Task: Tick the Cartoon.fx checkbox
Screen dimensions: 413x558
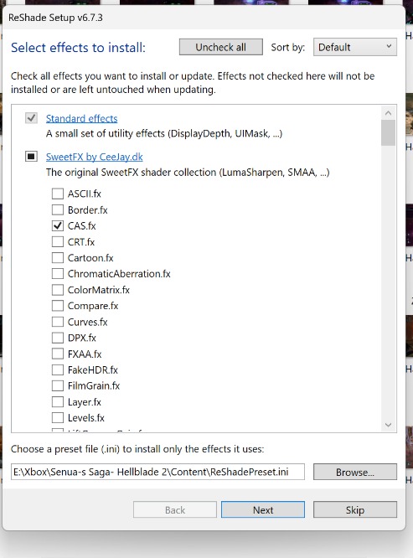Action: tap(58, 258)
